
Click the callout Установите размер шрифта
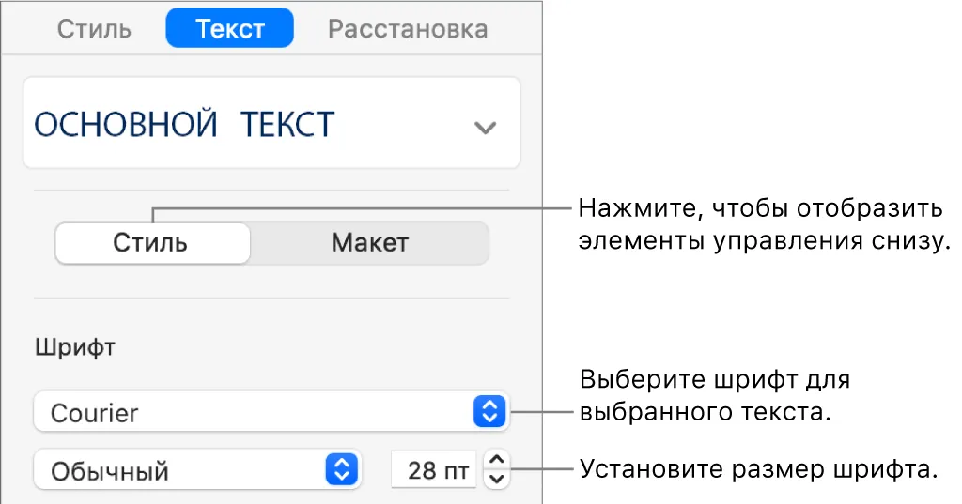tap(759, 469)
